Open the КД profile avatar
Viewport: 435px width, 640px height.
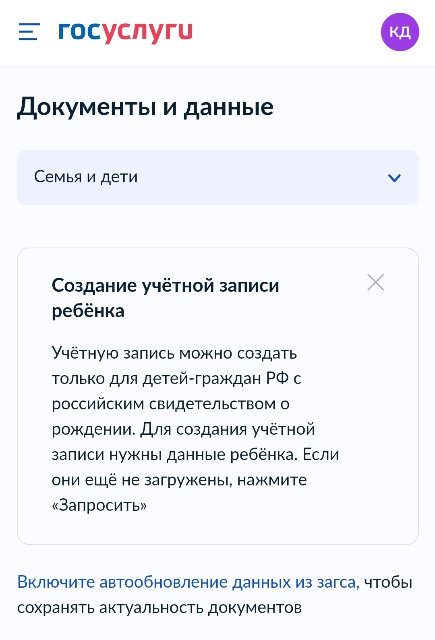(x=400, y=32)
